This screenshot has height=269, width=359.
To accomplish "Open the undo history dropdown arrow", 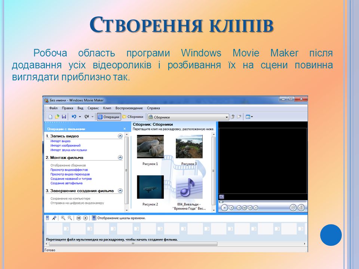I will 80,117.
